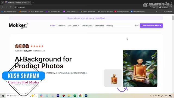The image size is (174, 98).
Task: Click the Mokker AI logo
Action: click(x=18, y=25)
